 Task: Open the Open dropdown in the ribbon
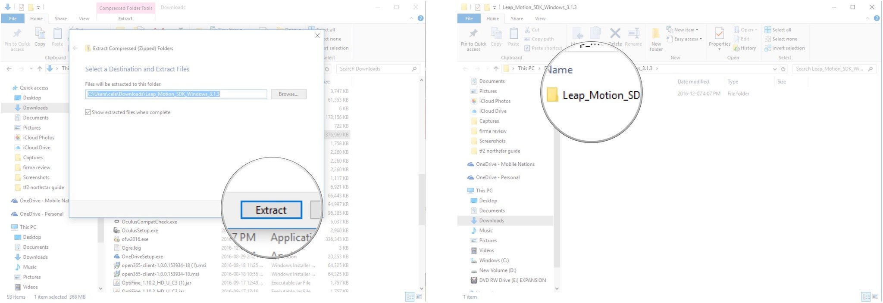pos(745,30)
